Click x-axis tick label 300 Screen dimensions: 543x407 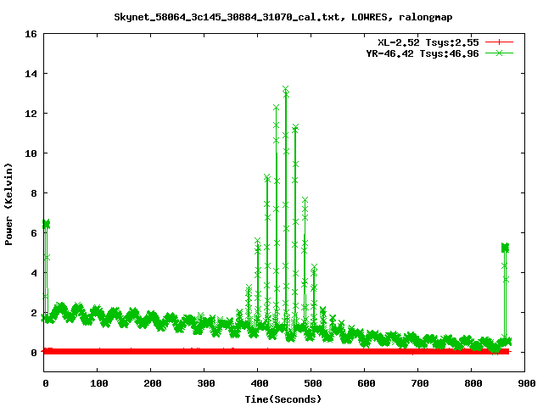(206, 383)
